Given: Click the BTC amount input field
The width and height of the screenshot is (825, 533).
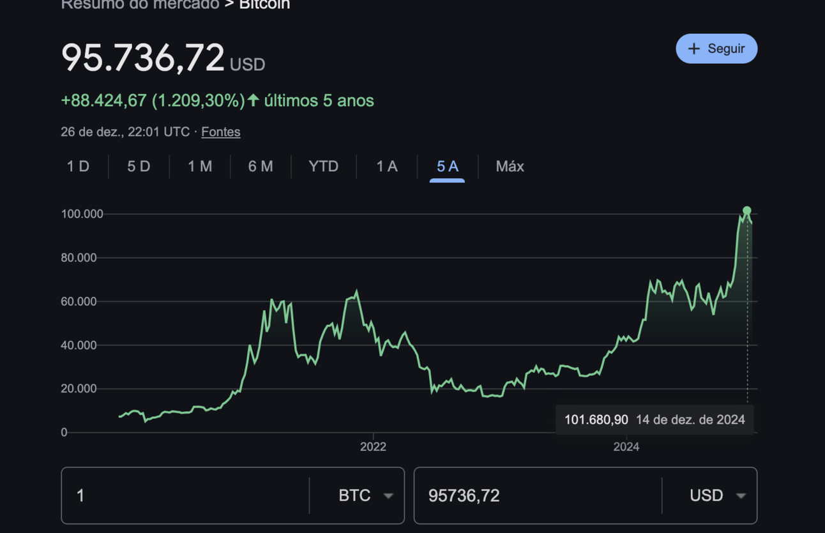Looking at the screenshot, I should pos(185,495).
